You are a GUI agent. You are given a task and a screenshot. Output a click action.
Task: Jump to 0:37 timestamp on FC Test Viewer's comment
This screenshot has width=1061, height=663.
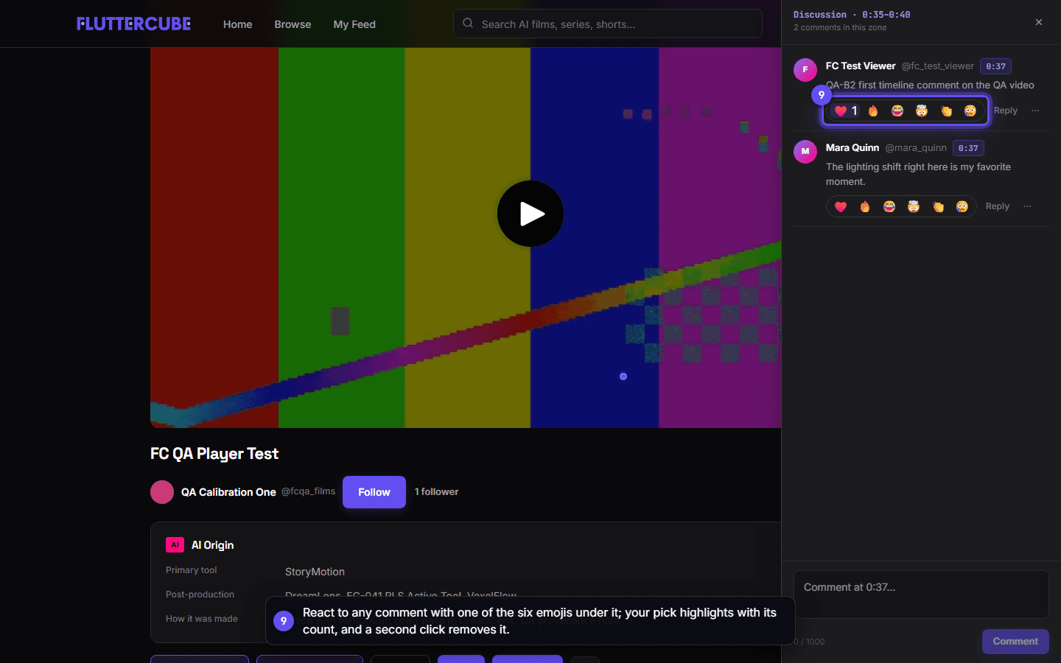[x=995, y=66]
